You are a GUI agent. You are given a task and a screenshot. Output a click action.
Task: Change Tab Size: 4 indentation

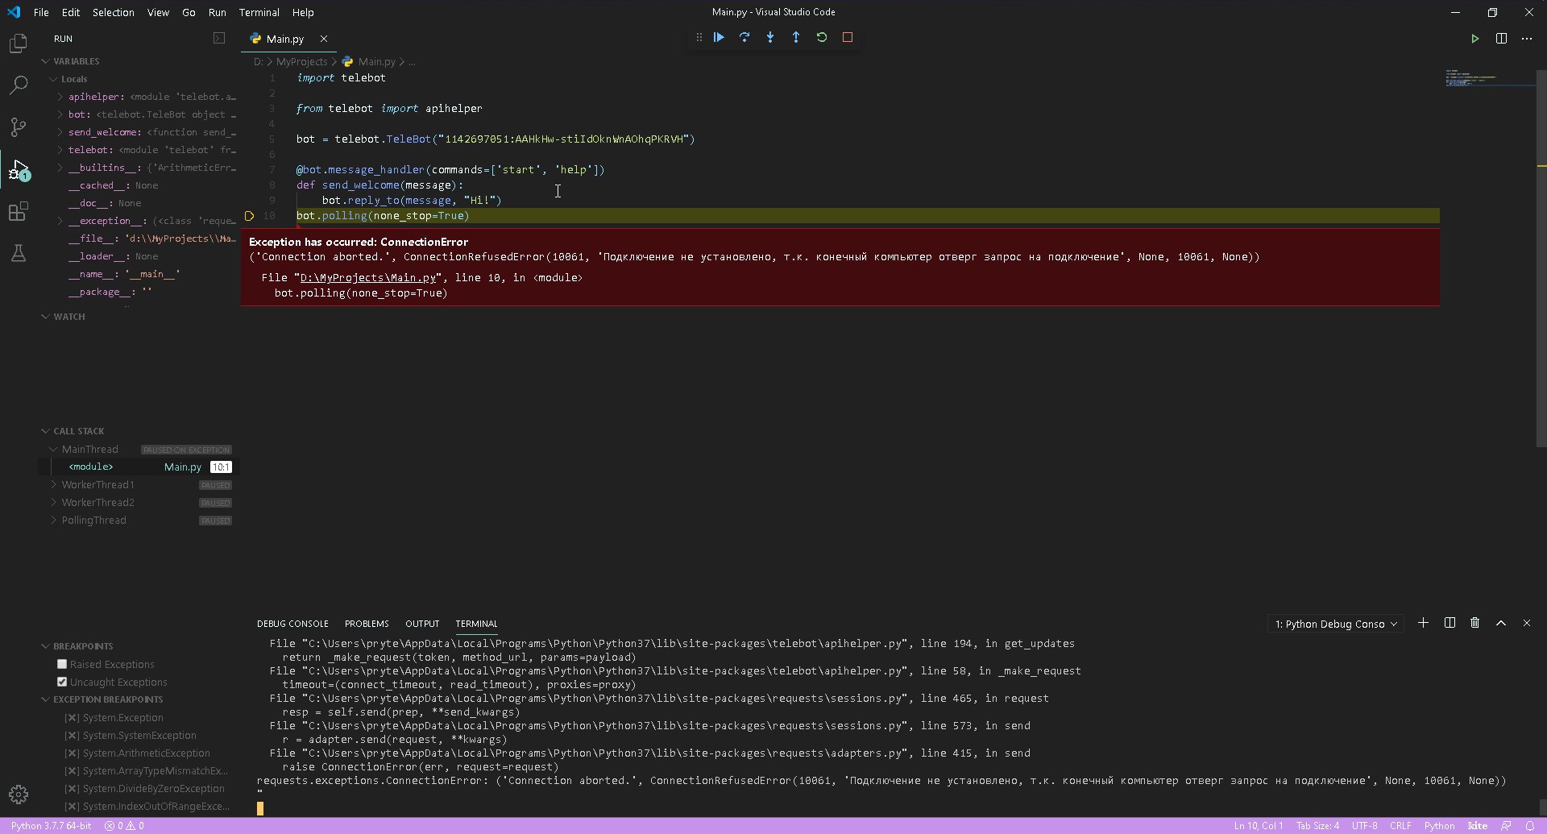[x=1317, y=826]
